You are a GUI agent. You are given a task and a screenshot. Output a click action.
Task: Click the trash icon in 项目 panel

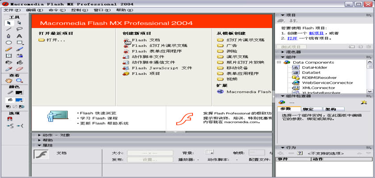point(369,47)
